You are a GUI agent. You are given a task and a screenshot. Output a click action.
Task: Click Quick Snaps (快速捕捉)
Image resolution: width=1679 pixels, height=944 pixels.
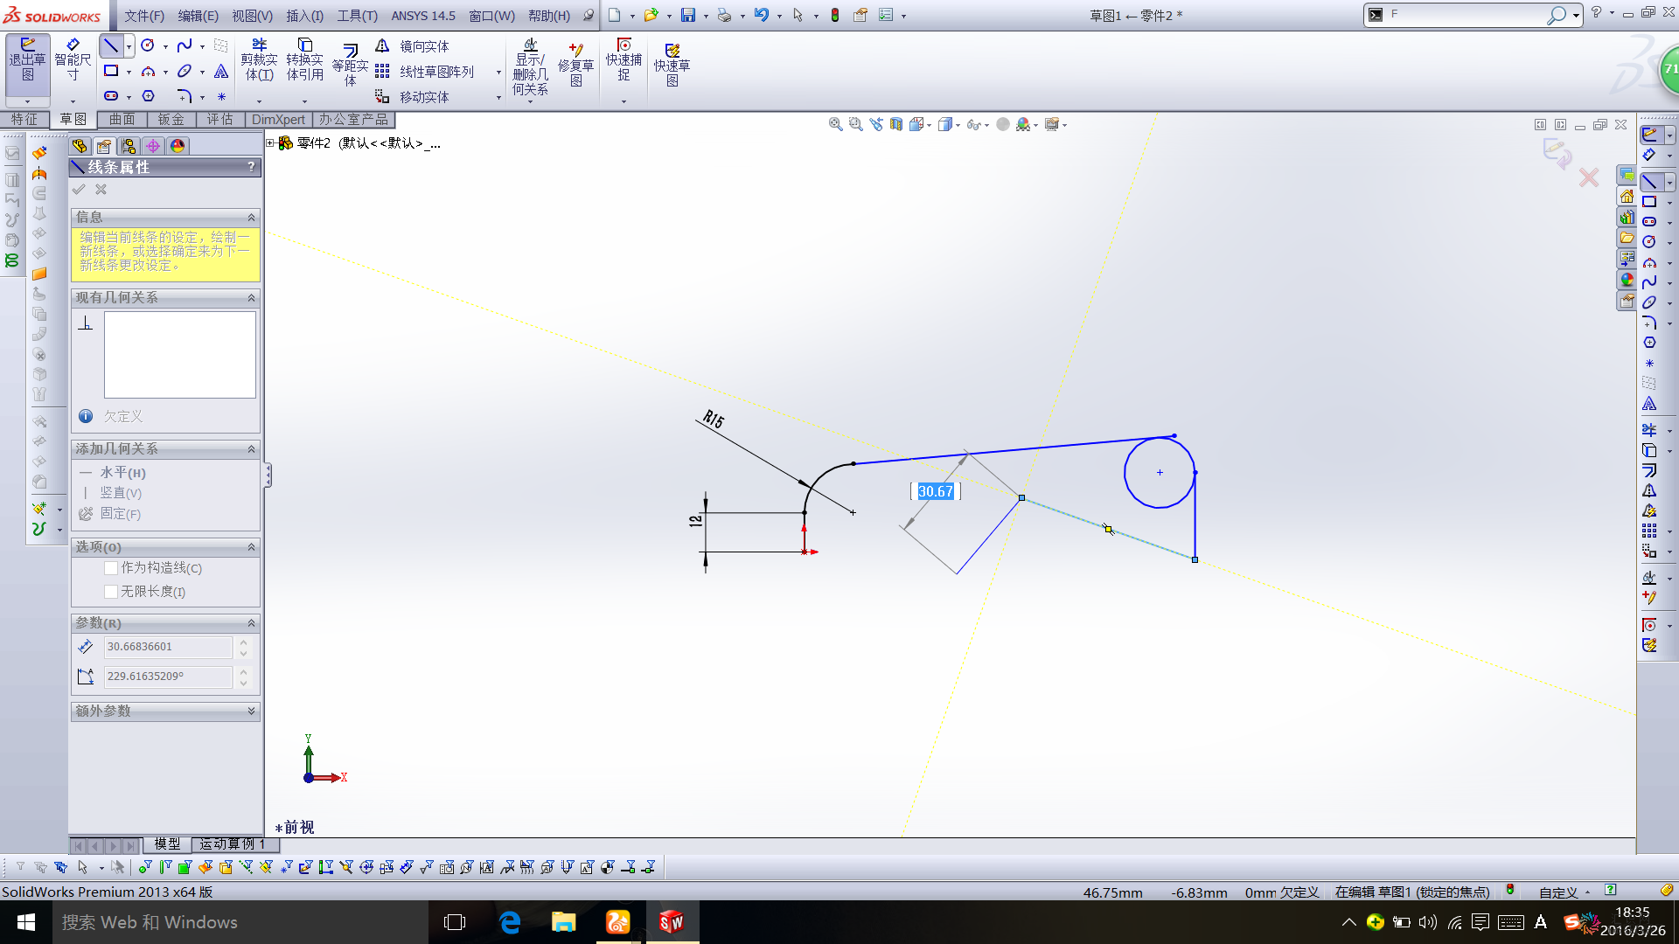tap(624, 61)
